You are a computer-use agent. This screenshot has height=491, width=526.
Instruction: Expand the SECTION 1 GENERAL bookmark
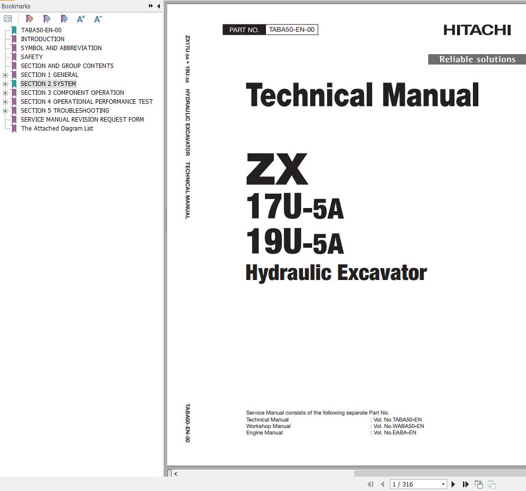click(5, 74)
